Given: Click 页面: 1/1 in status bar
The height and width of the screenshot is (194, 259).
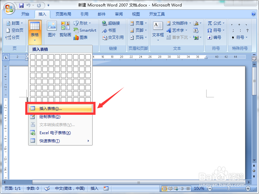Looking at the screenshot, I should tap(13, 189).
